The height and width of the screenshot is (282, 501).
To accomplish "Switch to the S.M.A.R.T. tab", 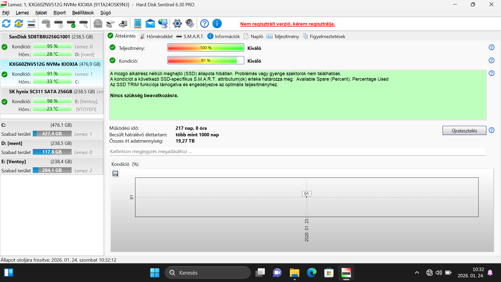I will (190, 36).
